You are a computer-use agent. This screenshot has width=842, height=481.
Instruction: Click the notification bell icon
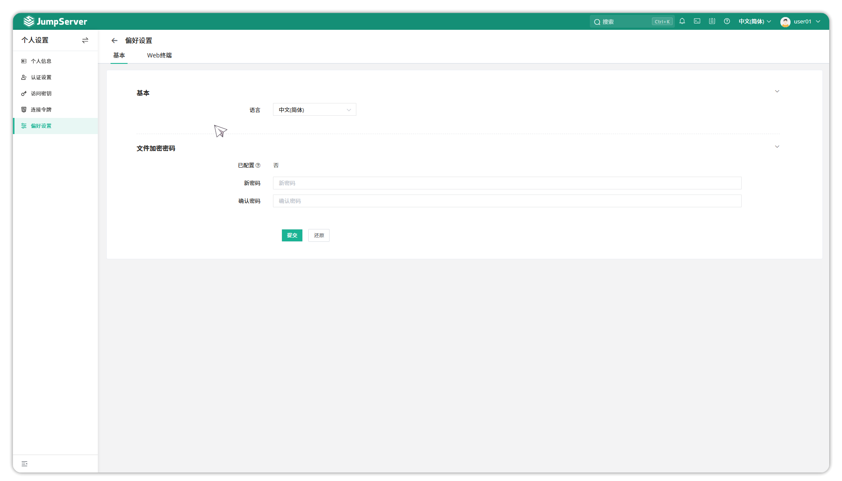pyautogui.click(x=682, y=21)
